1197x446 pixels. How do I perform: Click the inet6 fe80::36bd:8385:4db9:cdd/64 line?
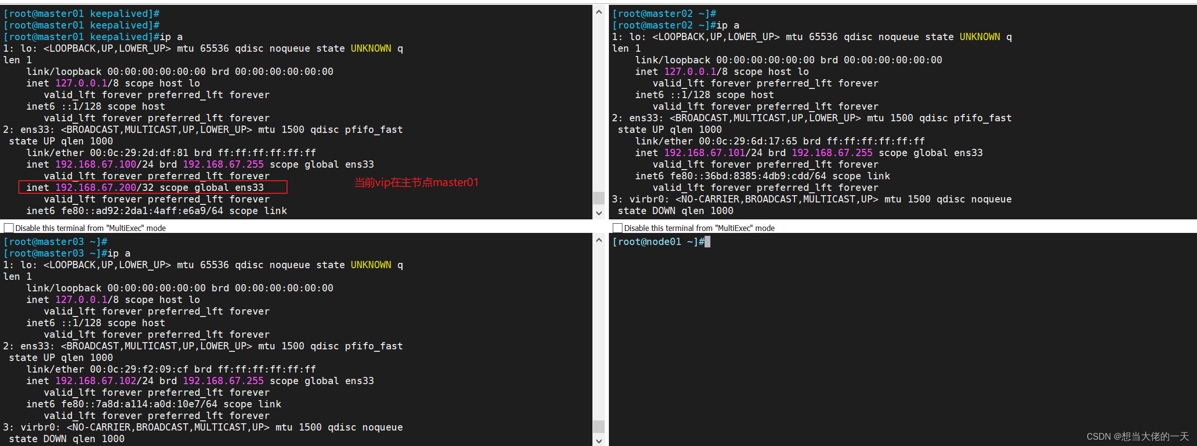763,176
